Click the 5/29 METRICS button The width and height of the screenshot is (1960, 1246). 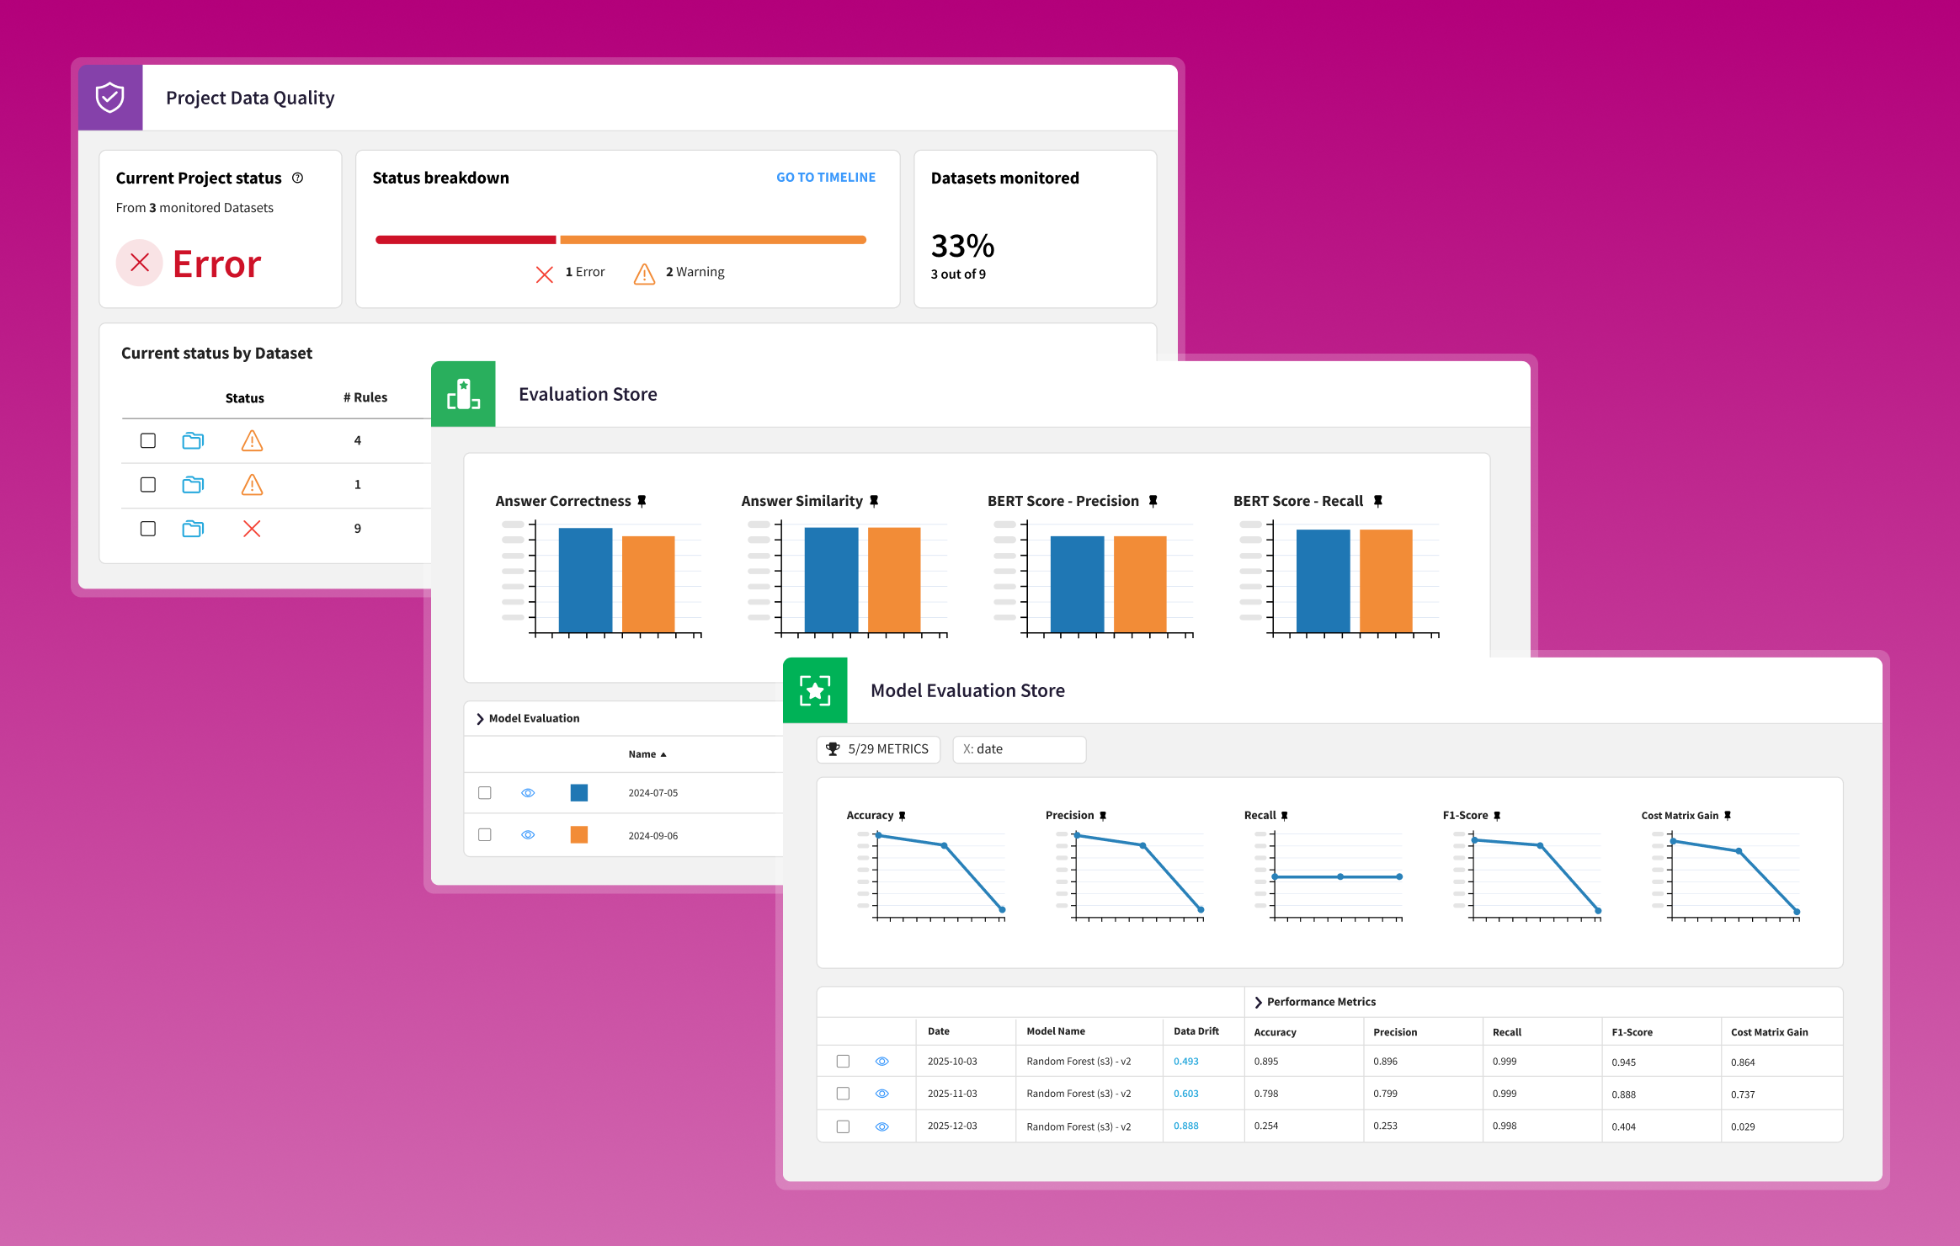pos(878,749)
